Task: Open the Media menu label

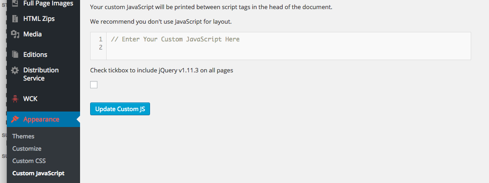Action: [x=32, y=34]
